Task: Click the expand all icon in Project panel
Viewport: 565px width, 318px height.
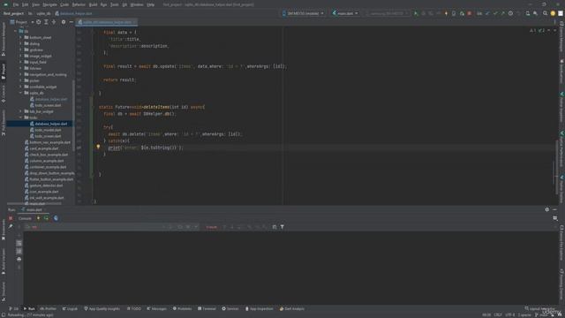Action: (x=46, y=22)
